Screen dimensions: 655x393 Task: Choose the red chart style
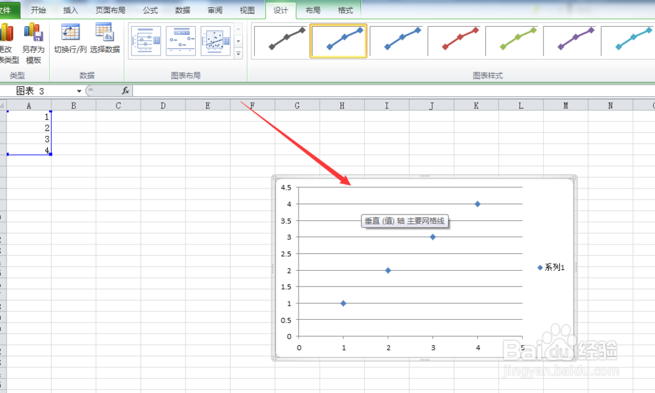455,41
